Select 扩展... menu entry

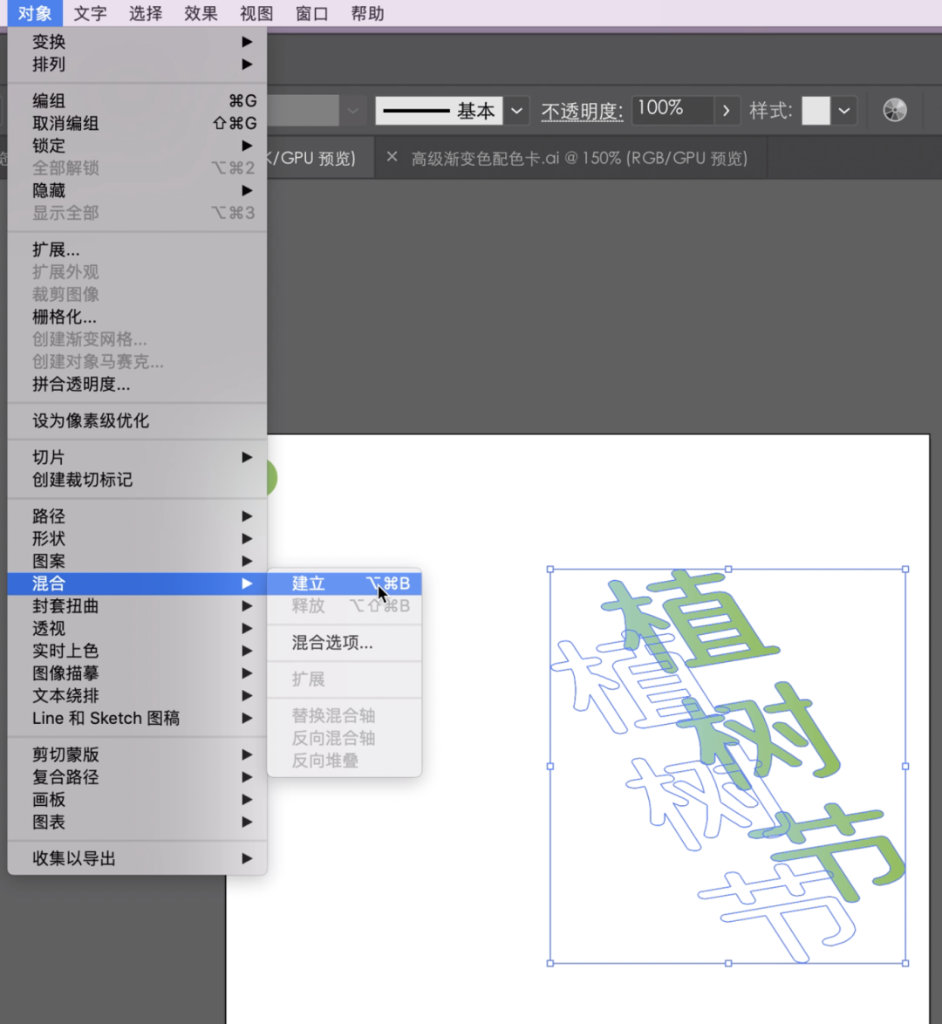[56, 249]
